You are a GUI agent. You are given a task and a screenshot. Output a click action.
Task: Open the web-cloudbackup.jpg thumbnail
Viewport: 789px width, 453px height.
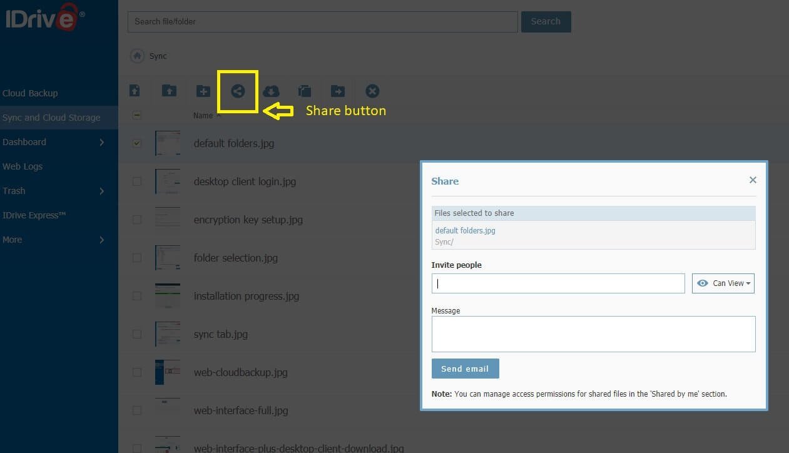pyautogui.click(x=168, y=372)
